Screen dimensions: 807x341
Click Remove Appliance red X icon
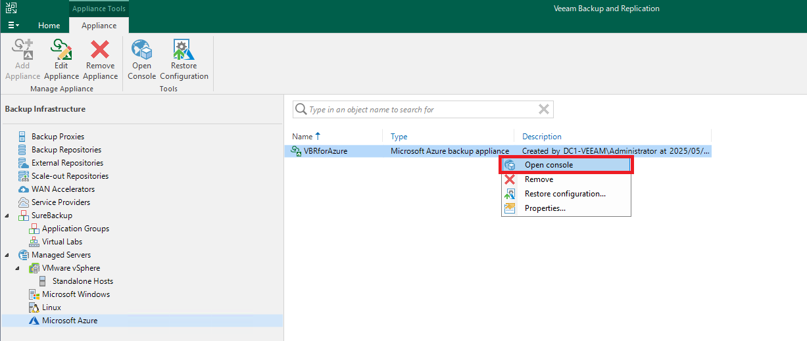(x=100, y=49)
